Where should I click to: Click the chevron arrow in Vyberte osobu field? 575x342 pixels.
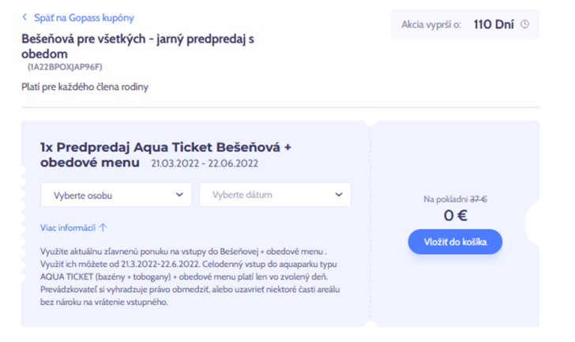coord(179,194)
